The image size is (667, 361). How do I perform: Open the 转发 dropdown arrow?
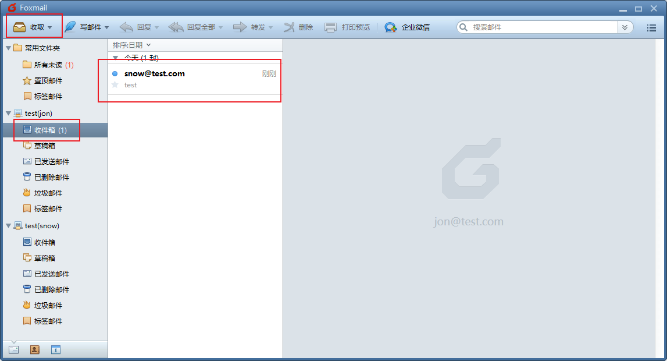click(x=270, y=27)
